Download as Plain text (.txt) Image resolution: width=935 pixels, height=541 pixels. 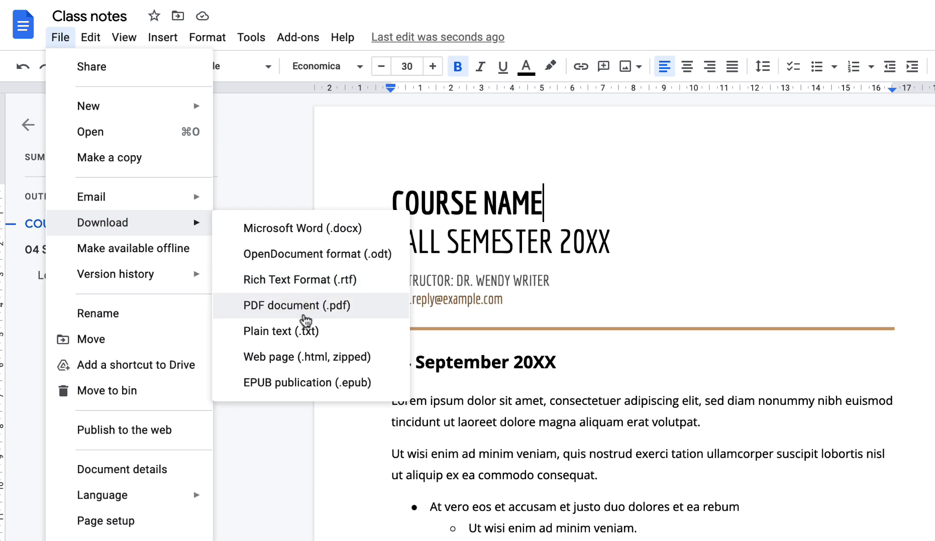pos(311,331)
